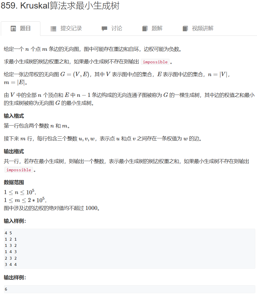Open the 视频讲解 tab
The image size is (257, 294).
pyautogui.click(x=198, y=28)
